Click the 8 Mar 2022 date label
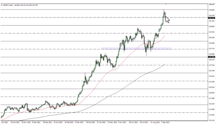Image resolution: width=219 pixels, height=128 pixels. coord(79,122)
